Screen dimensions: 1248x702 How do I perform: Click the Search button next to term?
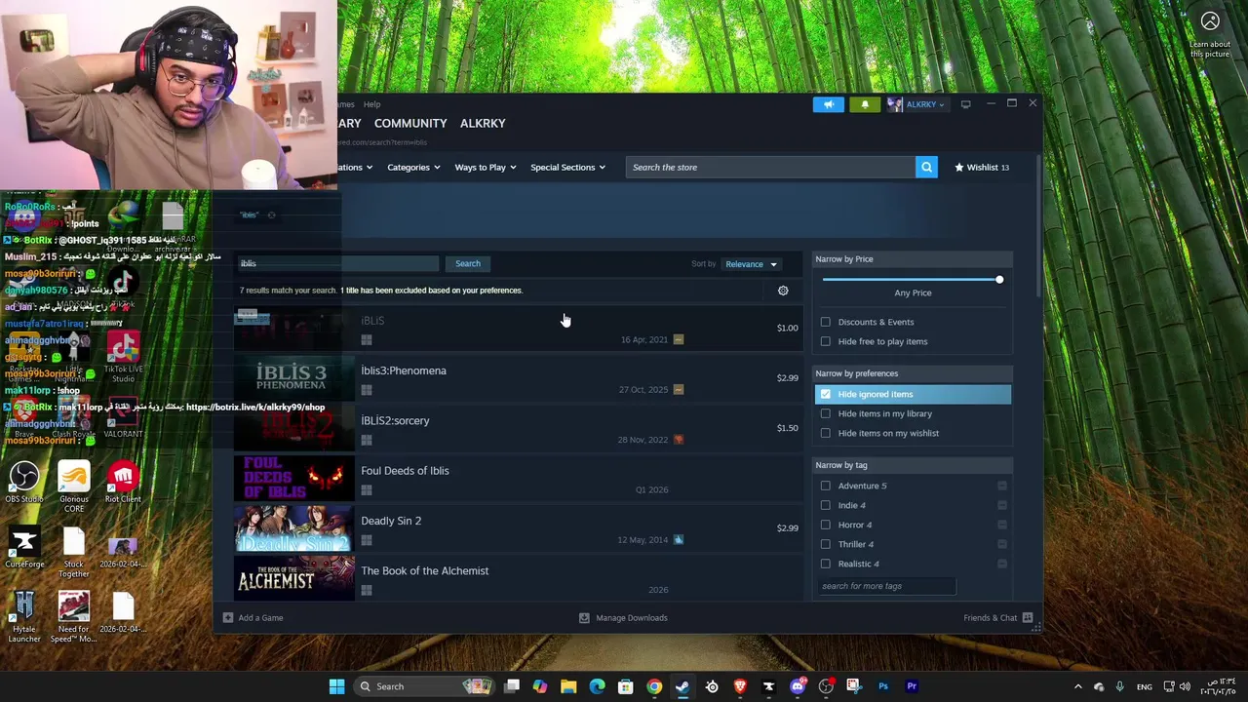468,263
